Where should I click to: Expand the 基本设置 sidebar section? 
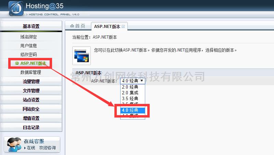[31, 26]
